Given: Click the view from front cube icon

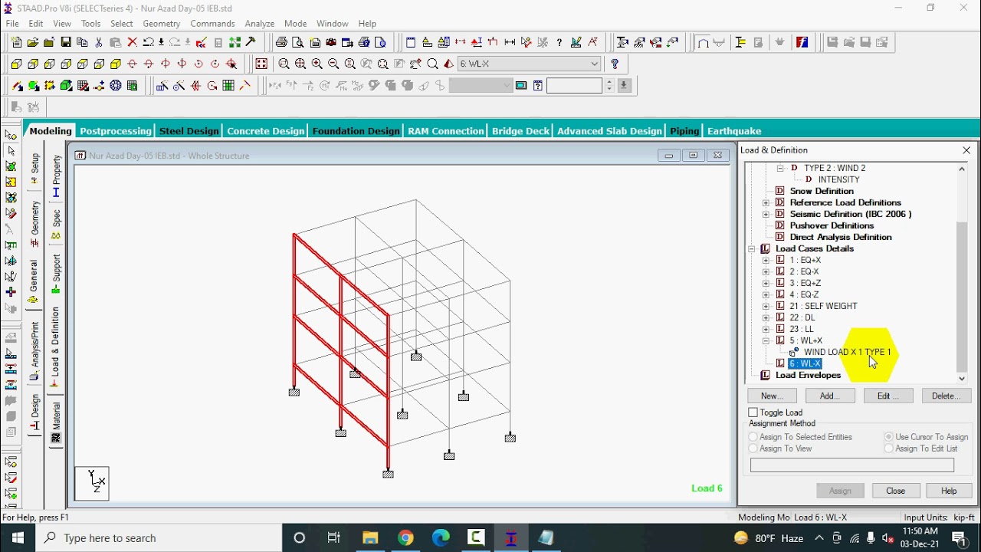Looking at the screenshot, I should (x=17, y=64).
